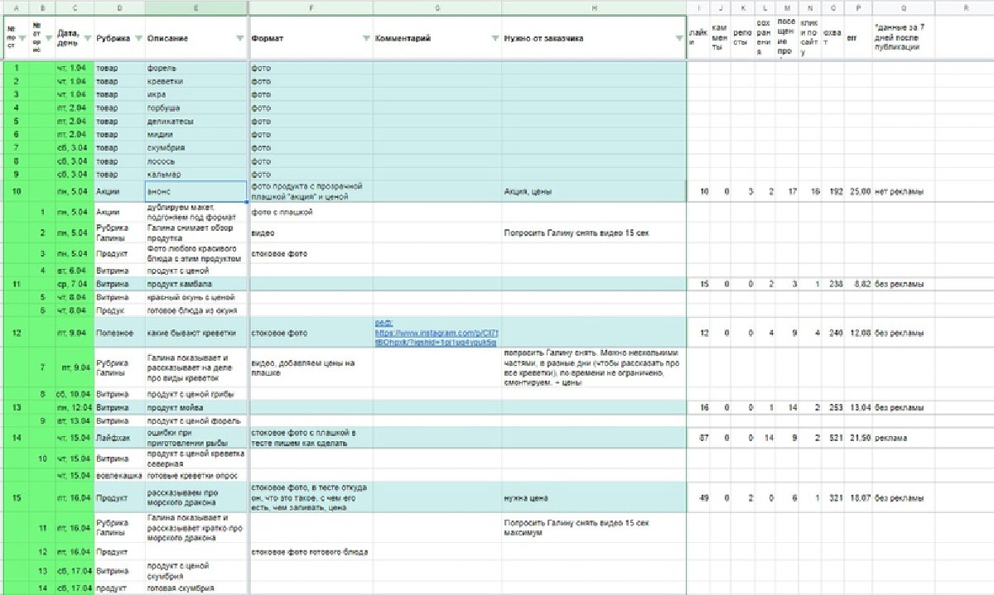This screenshot has height=595, width=994.
Task: Select the likes value 87 cell
Action: [x=699, y=438]
